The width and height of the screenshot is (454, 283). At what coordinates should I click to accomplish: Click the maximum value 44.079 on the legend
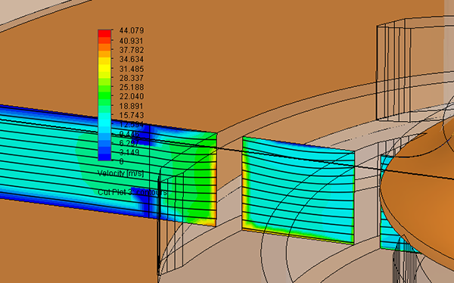tap(132, 30)
